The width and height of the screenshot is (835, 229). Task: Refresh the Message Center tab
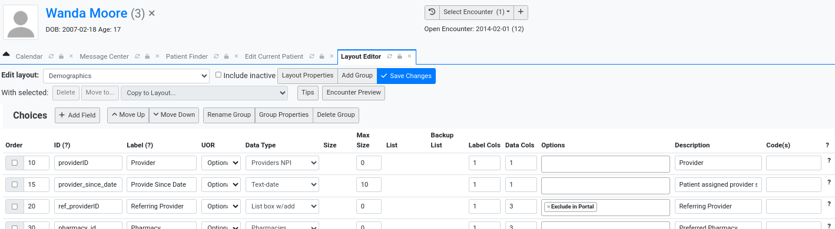[x=138, y=57]
